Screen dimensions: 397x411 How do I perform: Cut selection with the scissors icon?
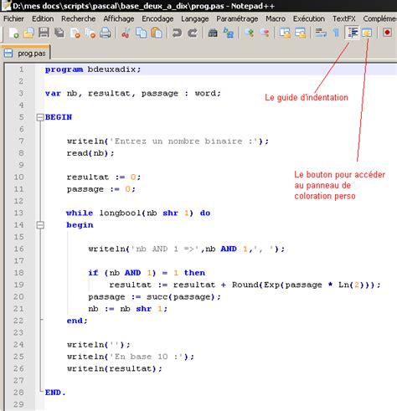[x=126, y=33]
